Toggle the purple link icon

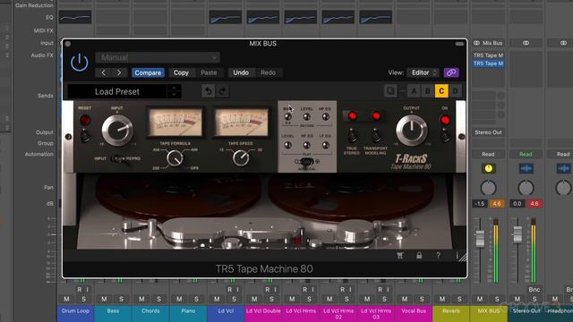point(451,72)
